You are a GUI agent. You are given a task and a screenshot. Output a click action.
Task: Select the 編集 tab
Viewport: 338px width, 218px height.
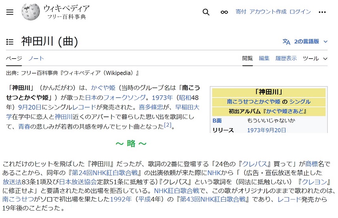(264, 58)
